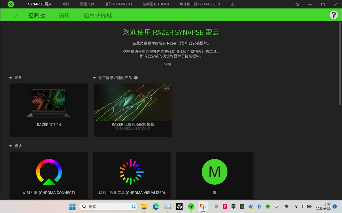Open File Explorer from the taskbar
Viewport: 342px width, 213px height.
[x=144, y=206]
